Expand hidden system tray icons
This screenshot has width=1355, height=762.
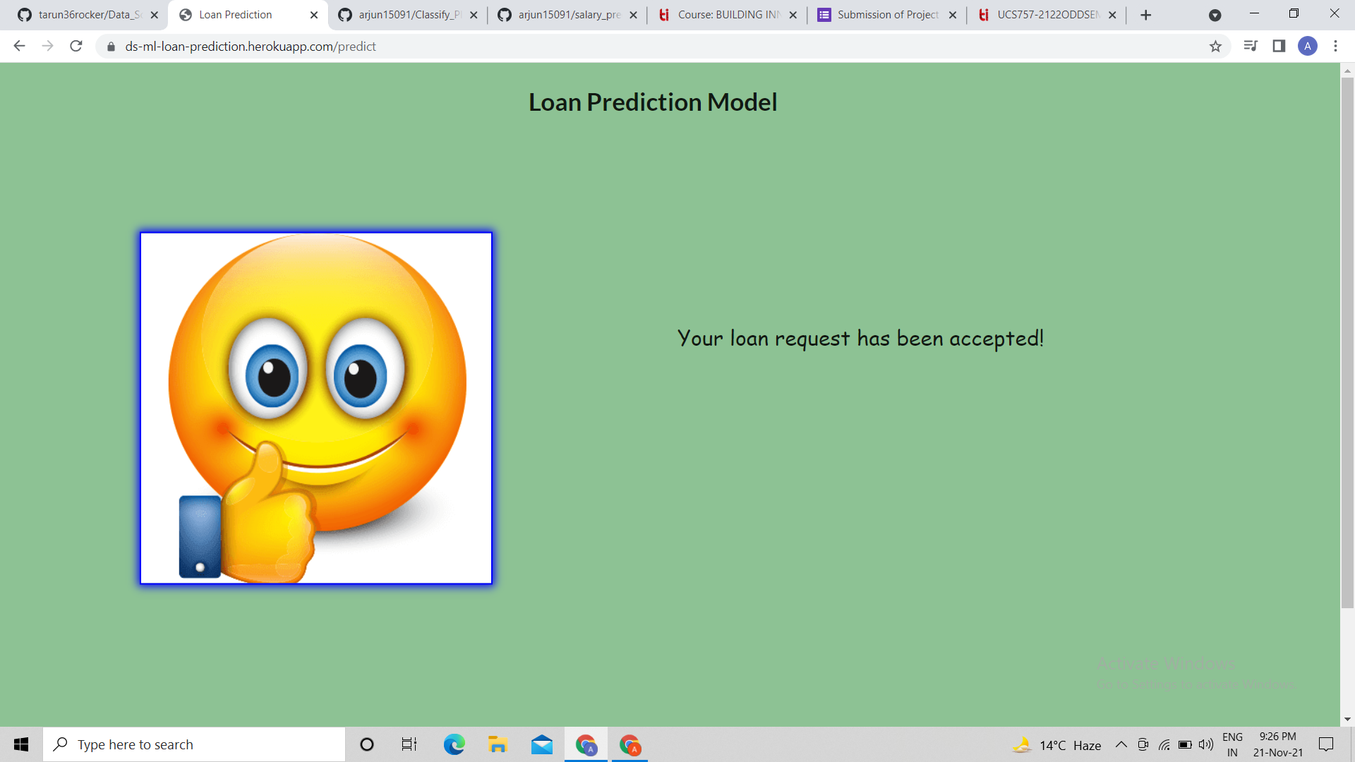coord(1121,744)
